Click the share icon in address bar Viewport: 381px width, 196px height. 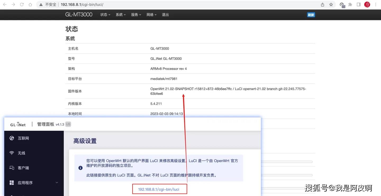pyautogui.click(x=323, y=4)
